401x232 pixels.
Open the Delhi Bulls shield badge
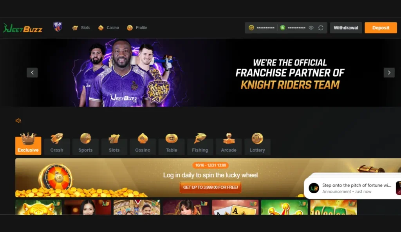click(x=58, y=27)
